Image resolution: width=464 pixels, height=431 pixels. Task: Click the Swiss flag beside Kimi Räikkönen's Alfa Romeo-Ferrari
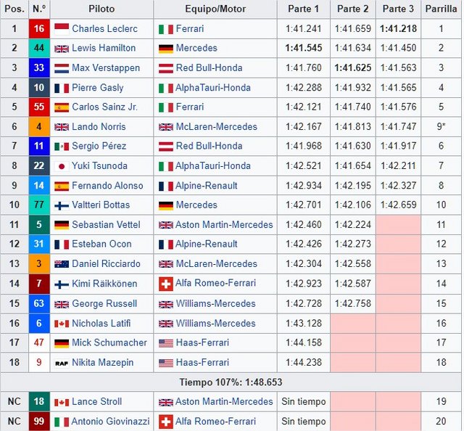pyautogui.click(x=166, y=284)
